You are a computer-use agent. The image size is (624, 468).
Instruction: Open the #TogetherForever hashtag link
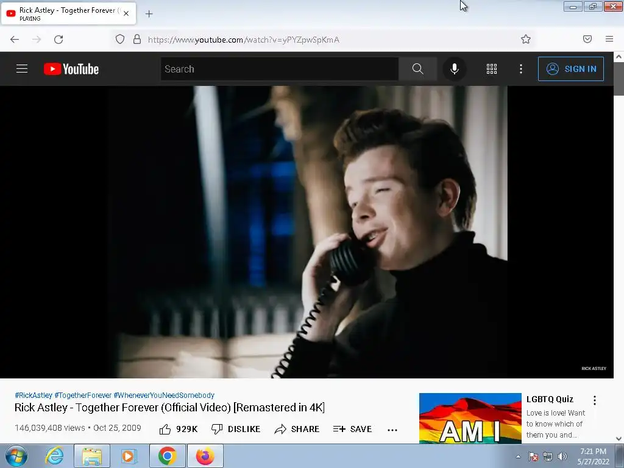point(83,395)
